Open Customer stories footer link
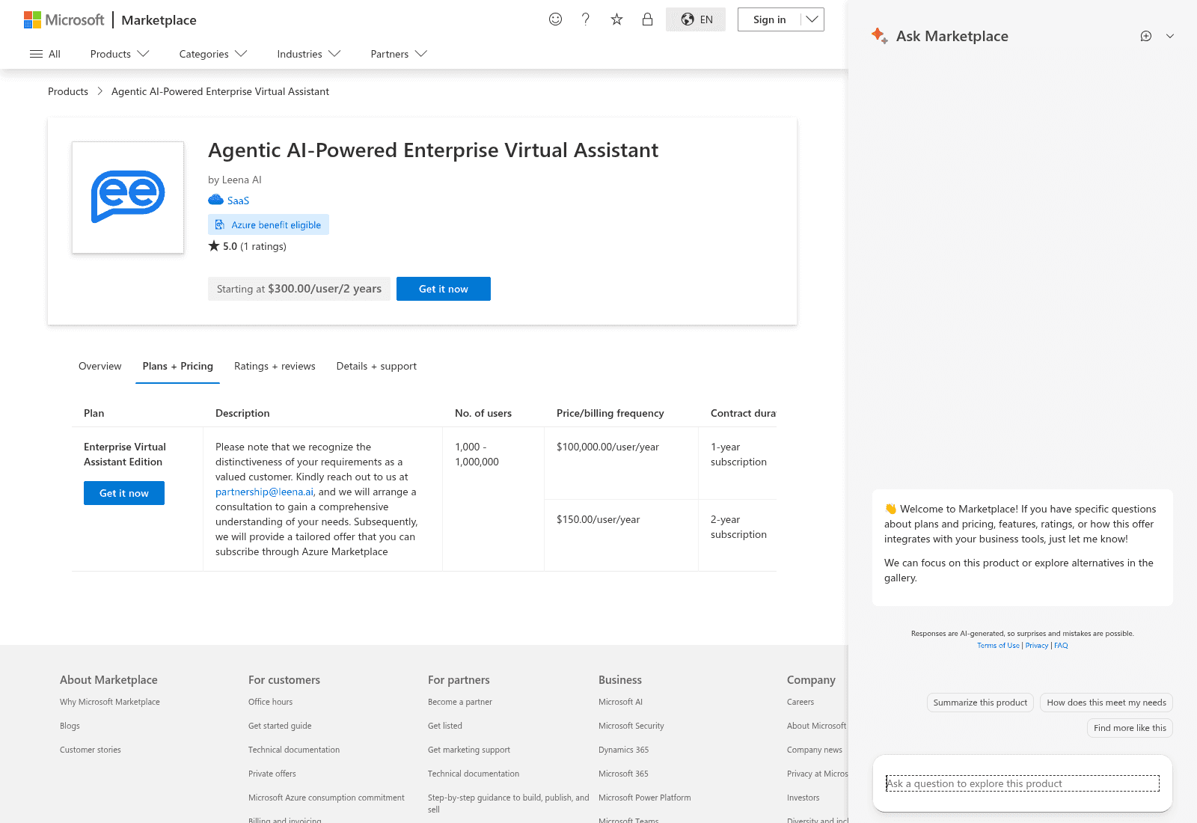This screenshot has width=1197, height=823. [91, 750]
